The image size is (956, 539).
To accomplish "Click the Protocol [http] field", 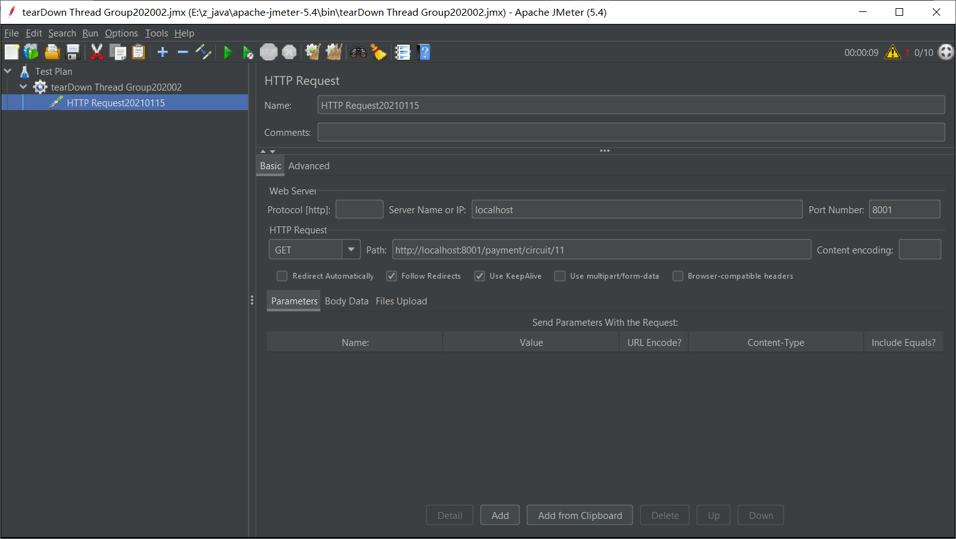I will click(x=359, y=209).
